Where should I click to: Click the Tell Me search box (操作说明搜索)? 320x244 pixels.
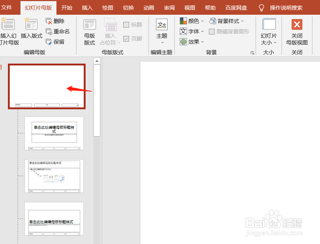point(286,8)
